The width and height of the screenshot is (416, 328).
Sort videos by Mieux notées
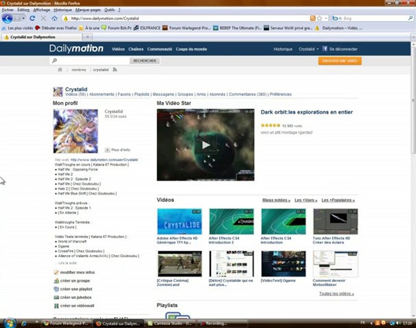tap(276, 200)
